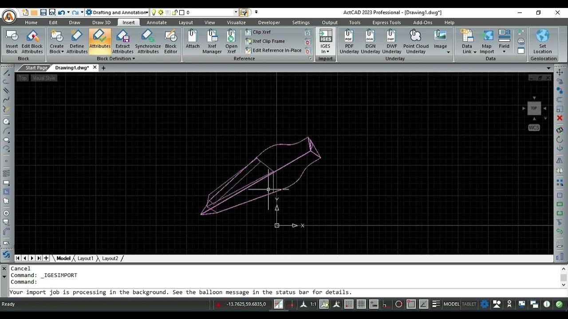Open Edit Block Attributes tool
The width and height of the screenshot is (568, 319).
pos(32,42)
